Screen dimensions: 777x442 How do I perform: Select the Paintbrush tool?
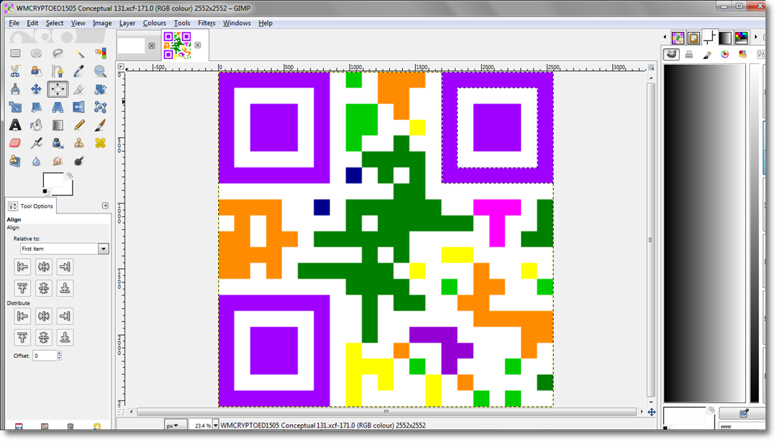100,125
